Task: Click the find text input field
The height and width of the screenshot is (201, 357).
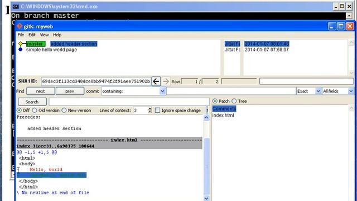Action: tap(231, 91)
